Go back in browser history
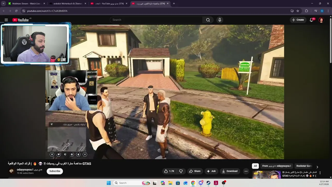 4,11
